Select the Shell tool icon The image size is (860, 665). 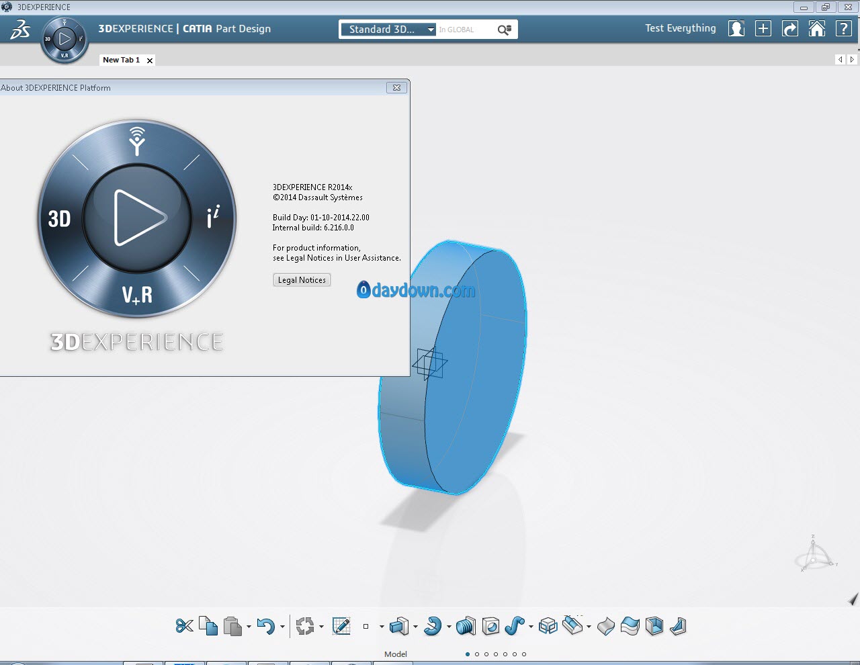point(654,626)
